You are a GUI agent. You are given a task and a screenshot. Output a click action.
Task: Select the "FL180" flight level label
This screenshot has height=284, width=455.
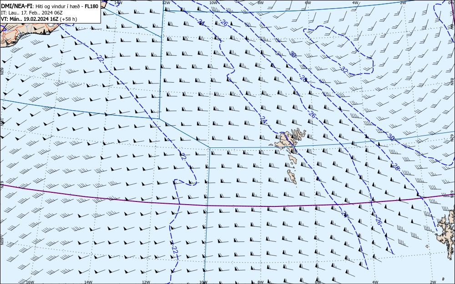91,6
